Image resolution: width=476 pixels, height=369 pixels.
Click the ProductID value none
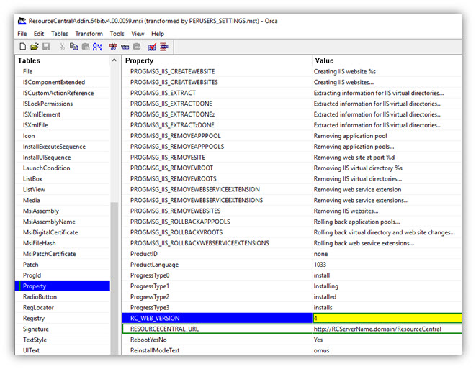click(320, 254)
